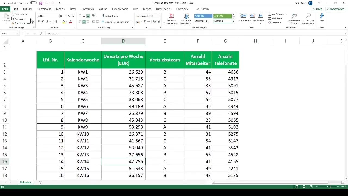
Task: Click the Kopieren button
Action: point(18,19)
